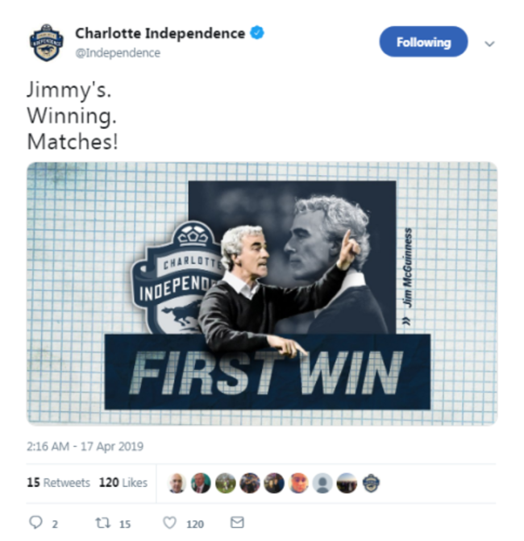Open the 2:16 AM - 17 Apr 2019 timestamp
Viewport: 524px width, 541px height.
click(x=85, y=446)
